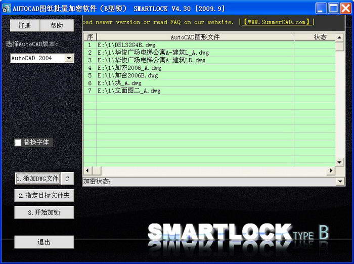354x264 pixels.
Task: Maximize the SMARTLOCK window
Action: [333, 9]
